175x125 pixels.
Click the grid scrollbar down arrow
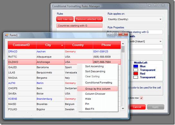pos(123,109)
